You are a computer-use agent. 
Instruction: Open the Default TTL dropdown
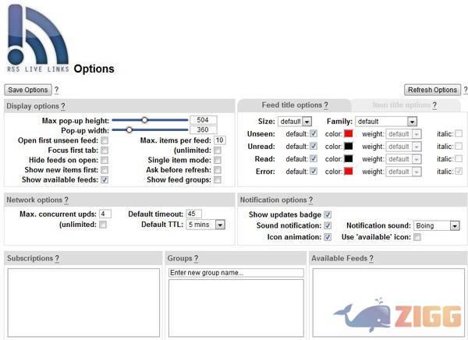(206, 225)
